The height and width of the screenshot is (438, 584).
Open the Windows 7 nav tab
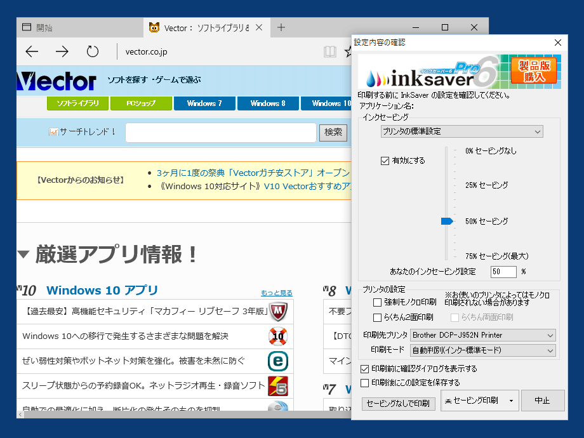click(204, 103)
